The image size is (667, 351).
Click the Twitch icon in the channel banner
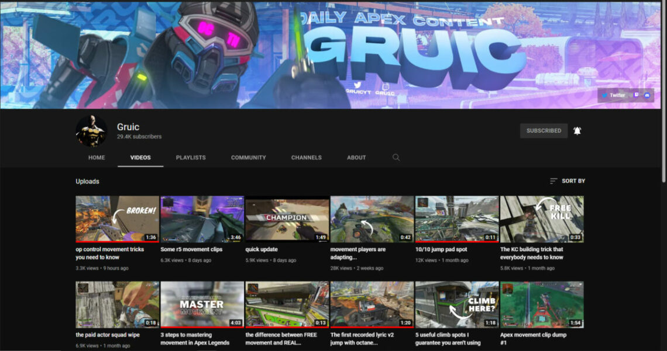pos(636,95)
